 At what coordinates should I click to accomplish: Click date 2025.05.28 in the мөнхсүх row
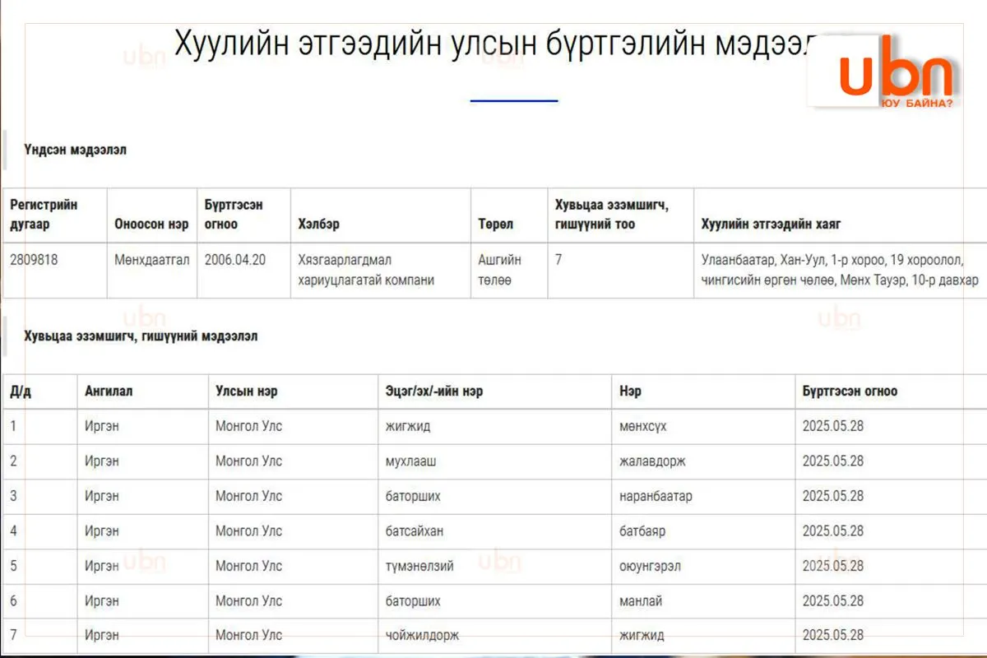tap(833, 426)
